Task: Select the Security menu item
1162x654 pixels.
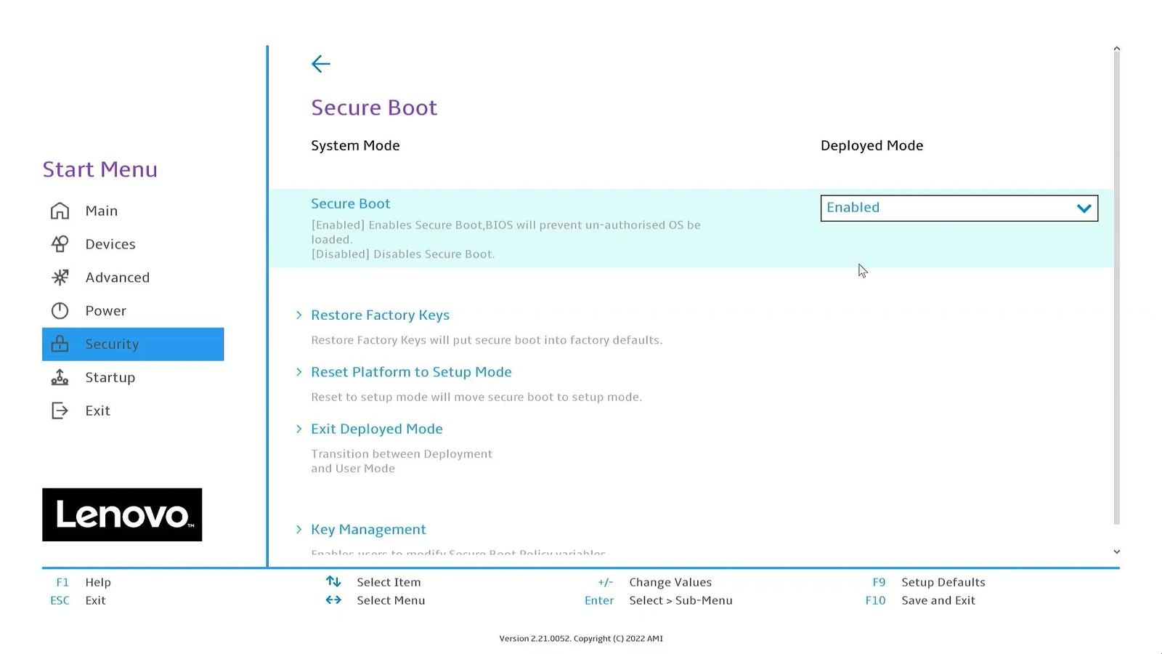Action: click(133, 344)
